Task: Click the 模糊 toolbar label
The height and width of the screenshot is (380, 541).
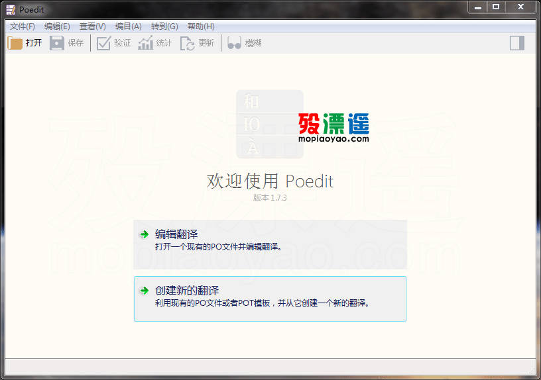Action: click(x=253, y=43)
